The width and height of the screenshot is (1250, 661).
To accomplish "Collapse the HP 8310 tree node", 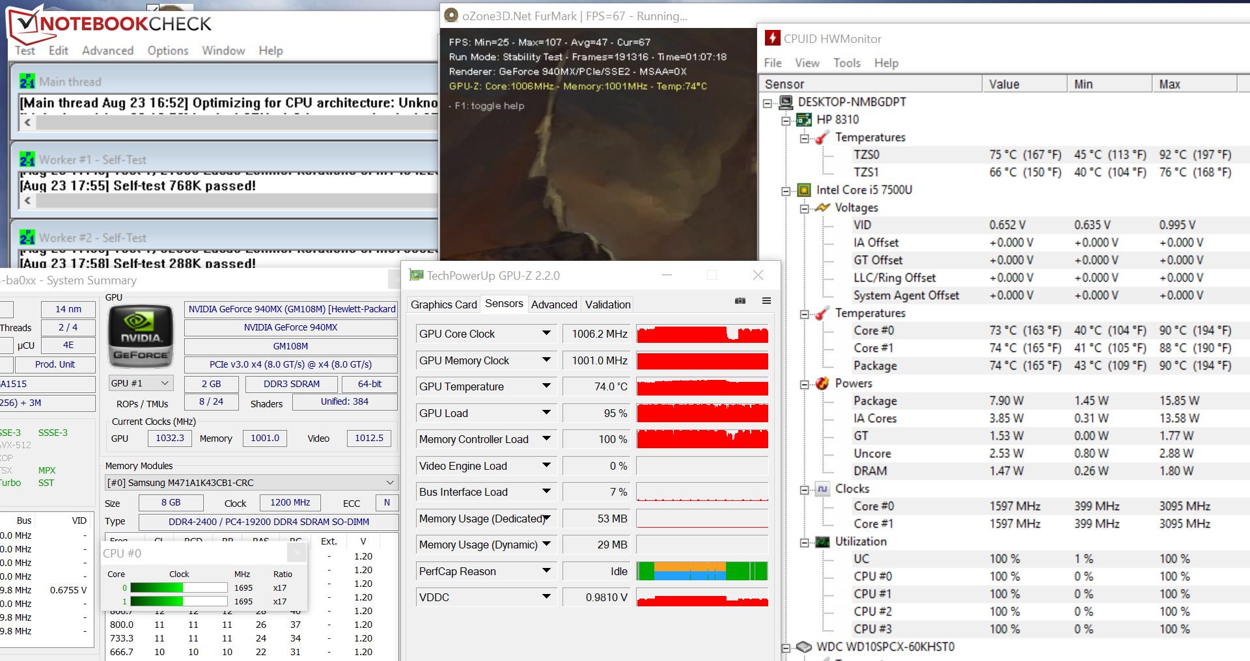I will click(786, 120).
